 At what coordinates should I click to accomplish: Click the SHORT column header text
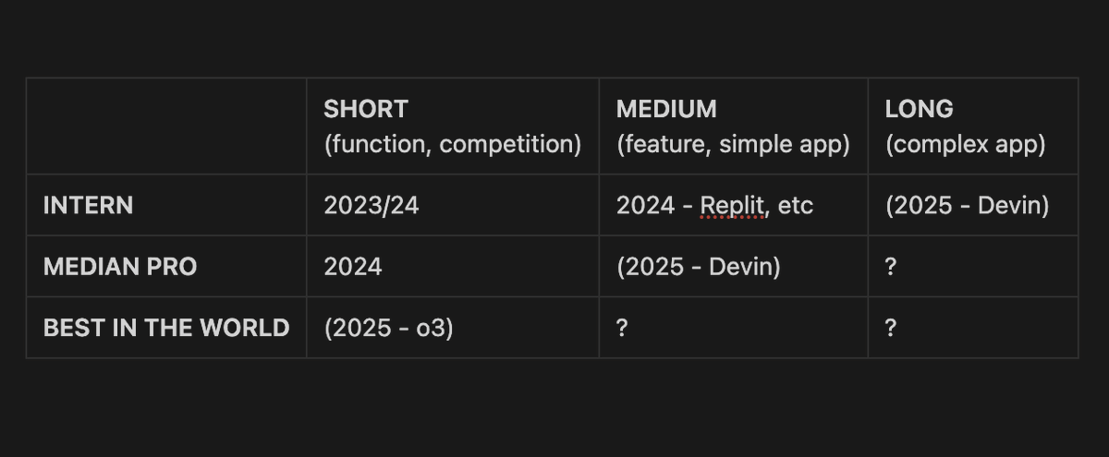click(x=366, y=109)
